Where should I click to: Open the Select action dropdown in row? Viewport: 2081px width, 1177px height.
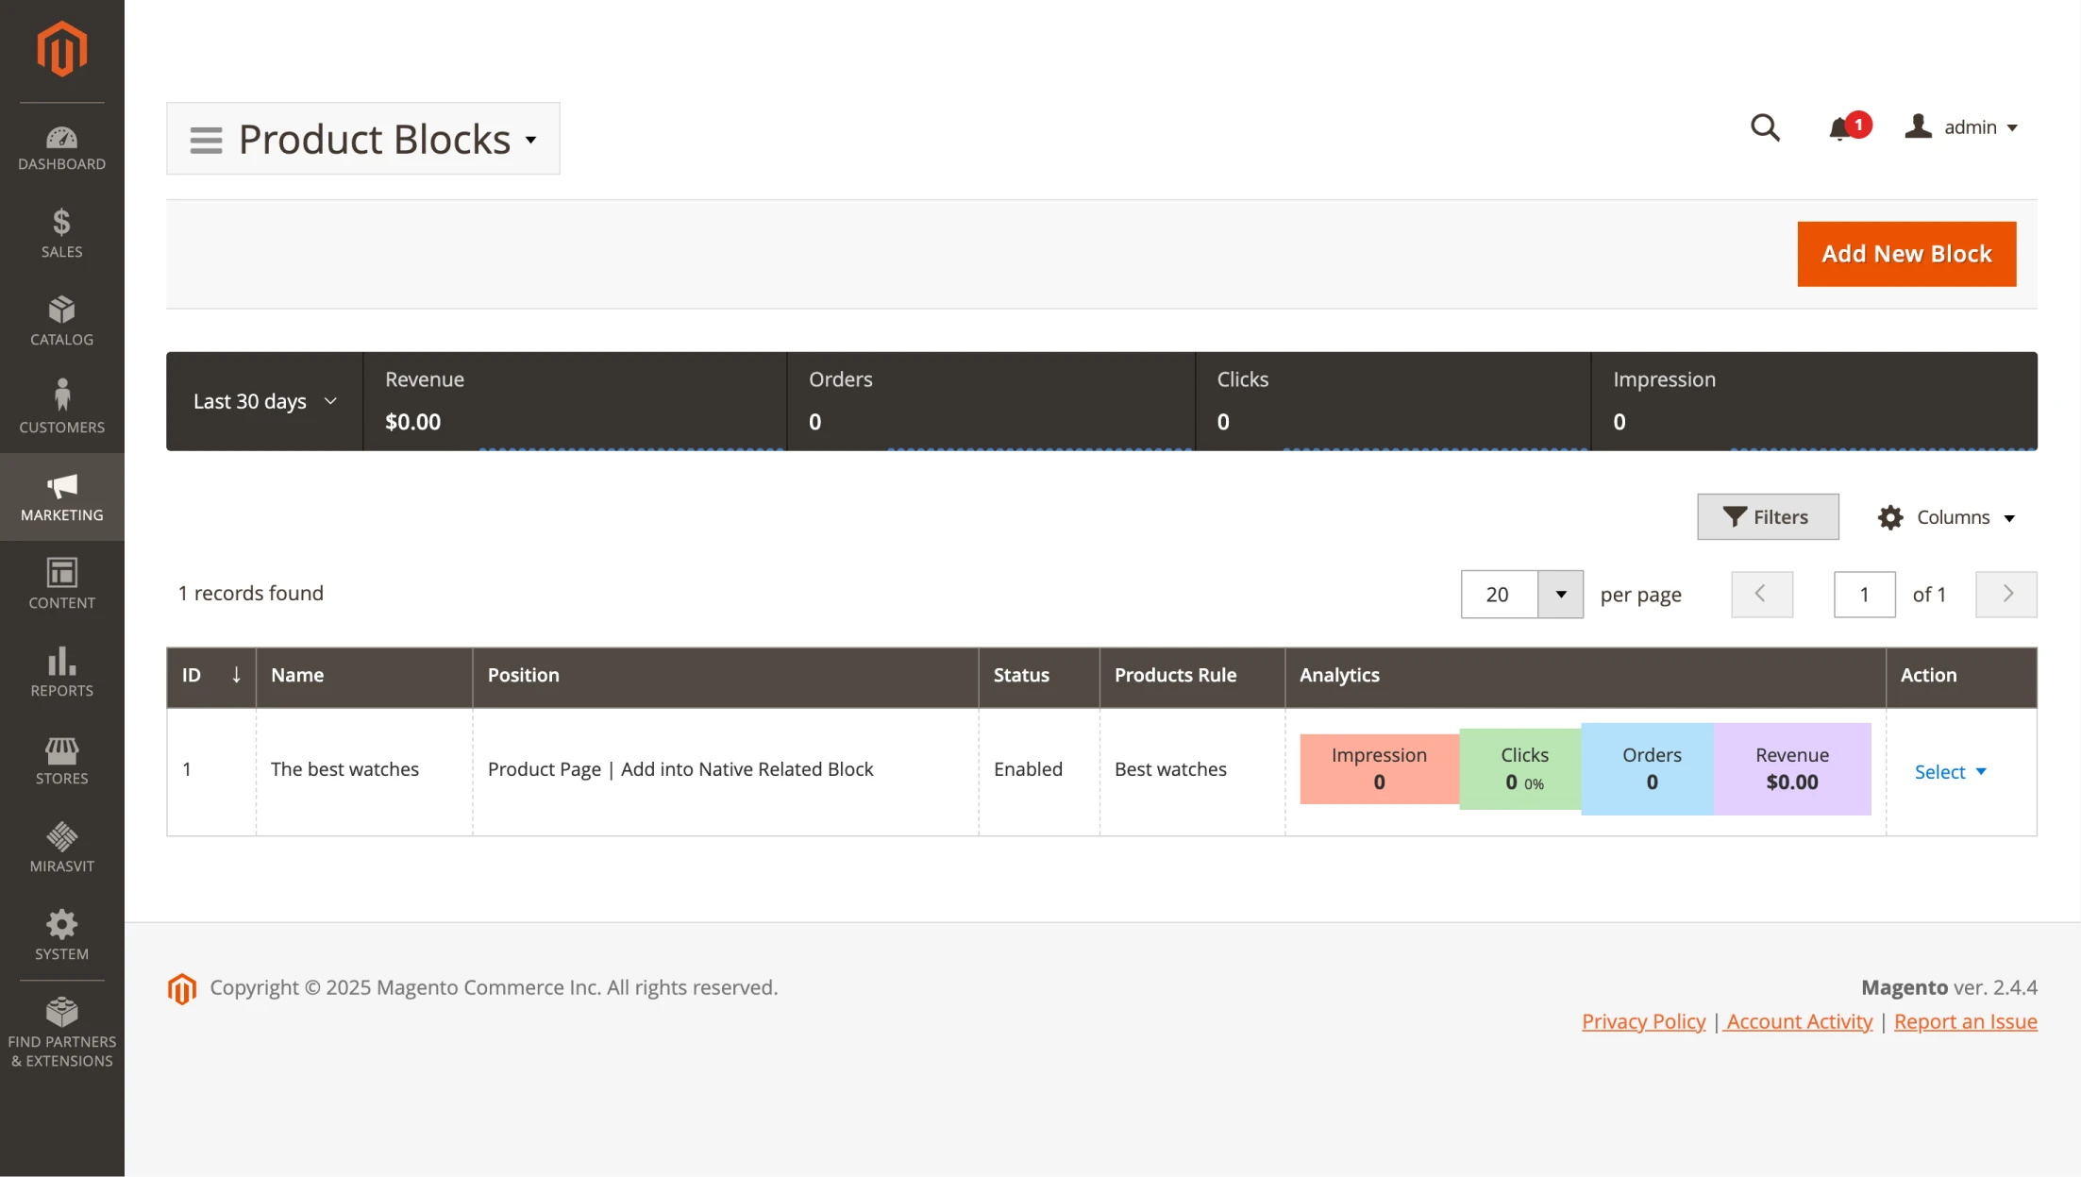coord(1950,772)
